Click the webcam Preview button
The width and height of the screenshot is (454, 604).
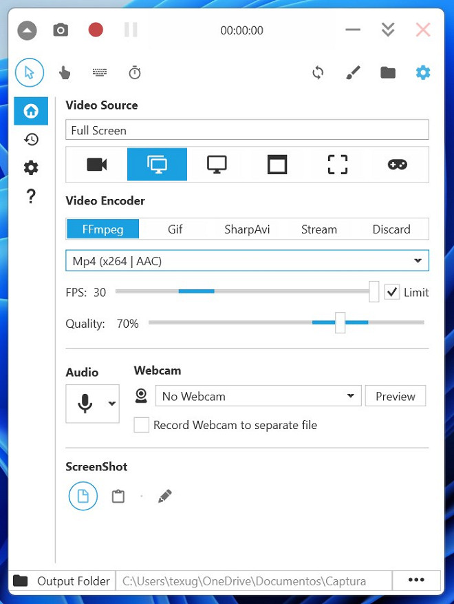pos(396,395)
